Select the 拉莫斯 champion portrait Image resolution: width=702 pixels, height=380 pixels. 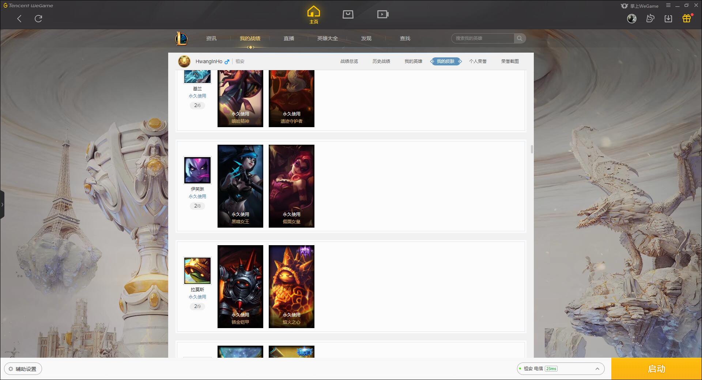tap(197, 271)
